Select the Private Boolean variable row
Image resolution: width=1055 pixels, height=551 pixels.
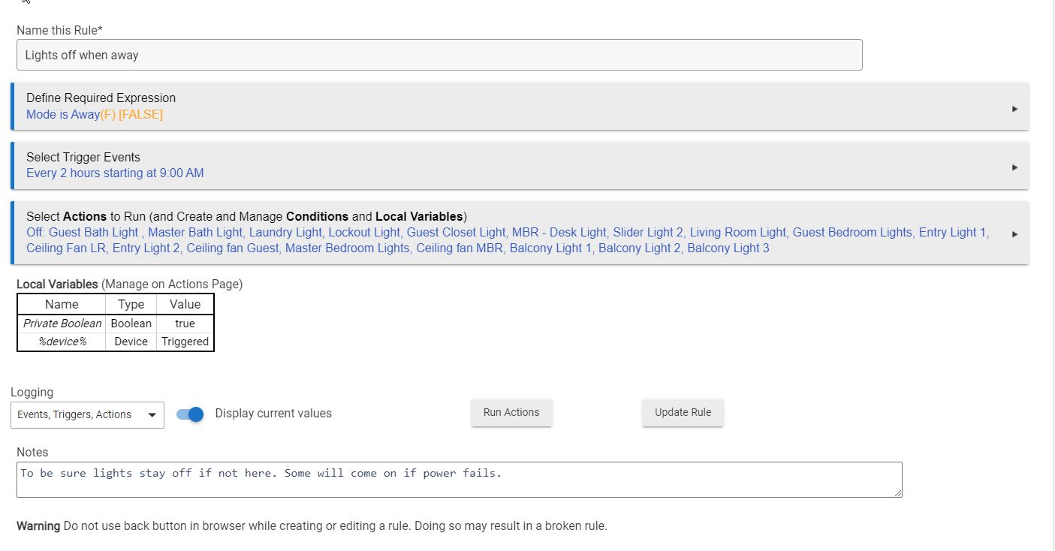click(x=62, y=324)
